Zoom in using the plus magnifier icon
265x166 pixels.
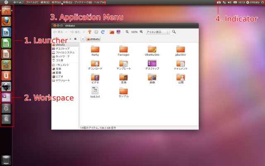(141, 32)
